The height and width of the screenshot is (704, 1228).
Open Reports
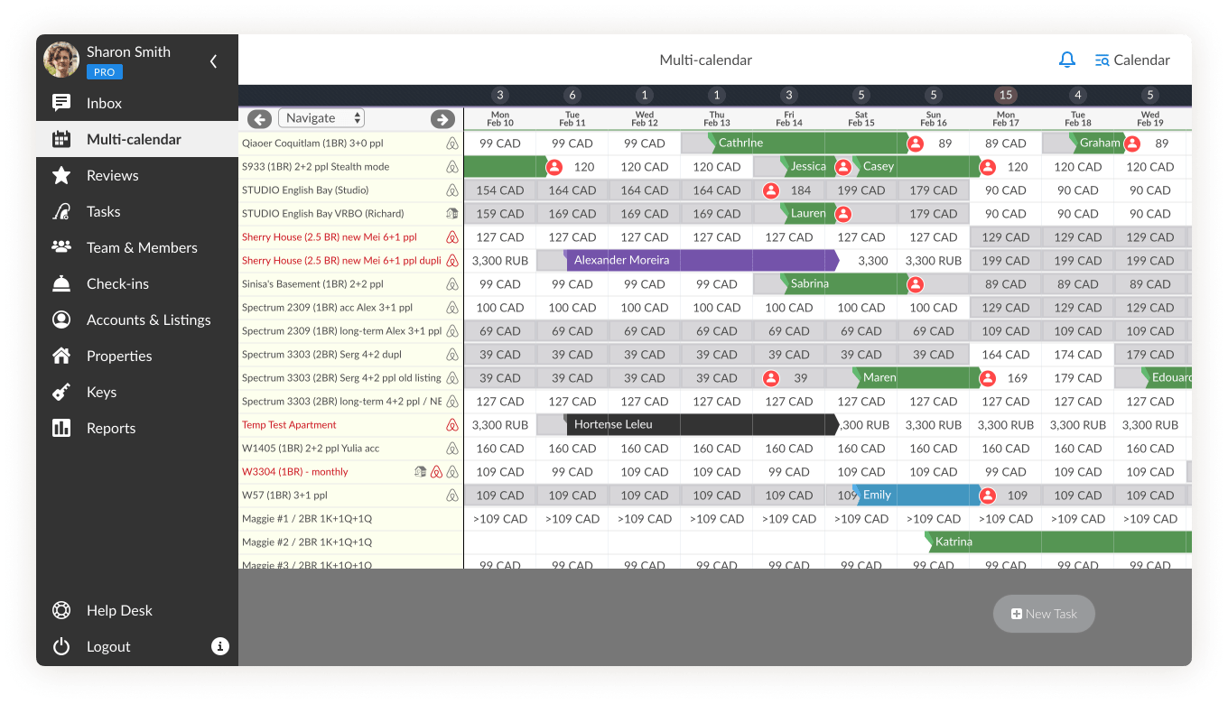[x=137, y=428]
